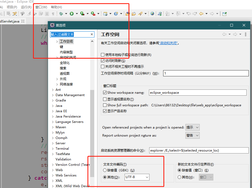
Task: Select Other line delimiter radio button
Action: [x=180, y=177]
